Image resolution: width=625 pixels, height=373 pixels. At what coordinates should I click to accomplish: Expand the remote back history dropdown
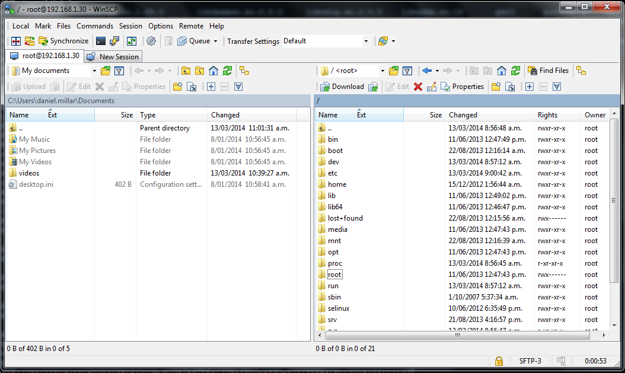pos(437,71)
